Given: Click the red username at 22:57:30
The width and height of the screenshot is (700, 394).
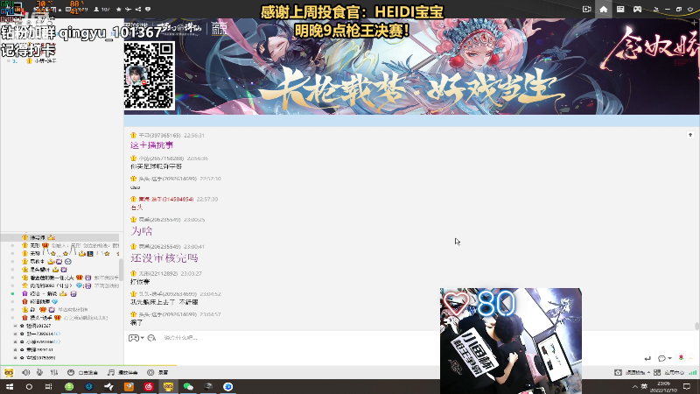Looking at the screenshot, I should point(165,199).
